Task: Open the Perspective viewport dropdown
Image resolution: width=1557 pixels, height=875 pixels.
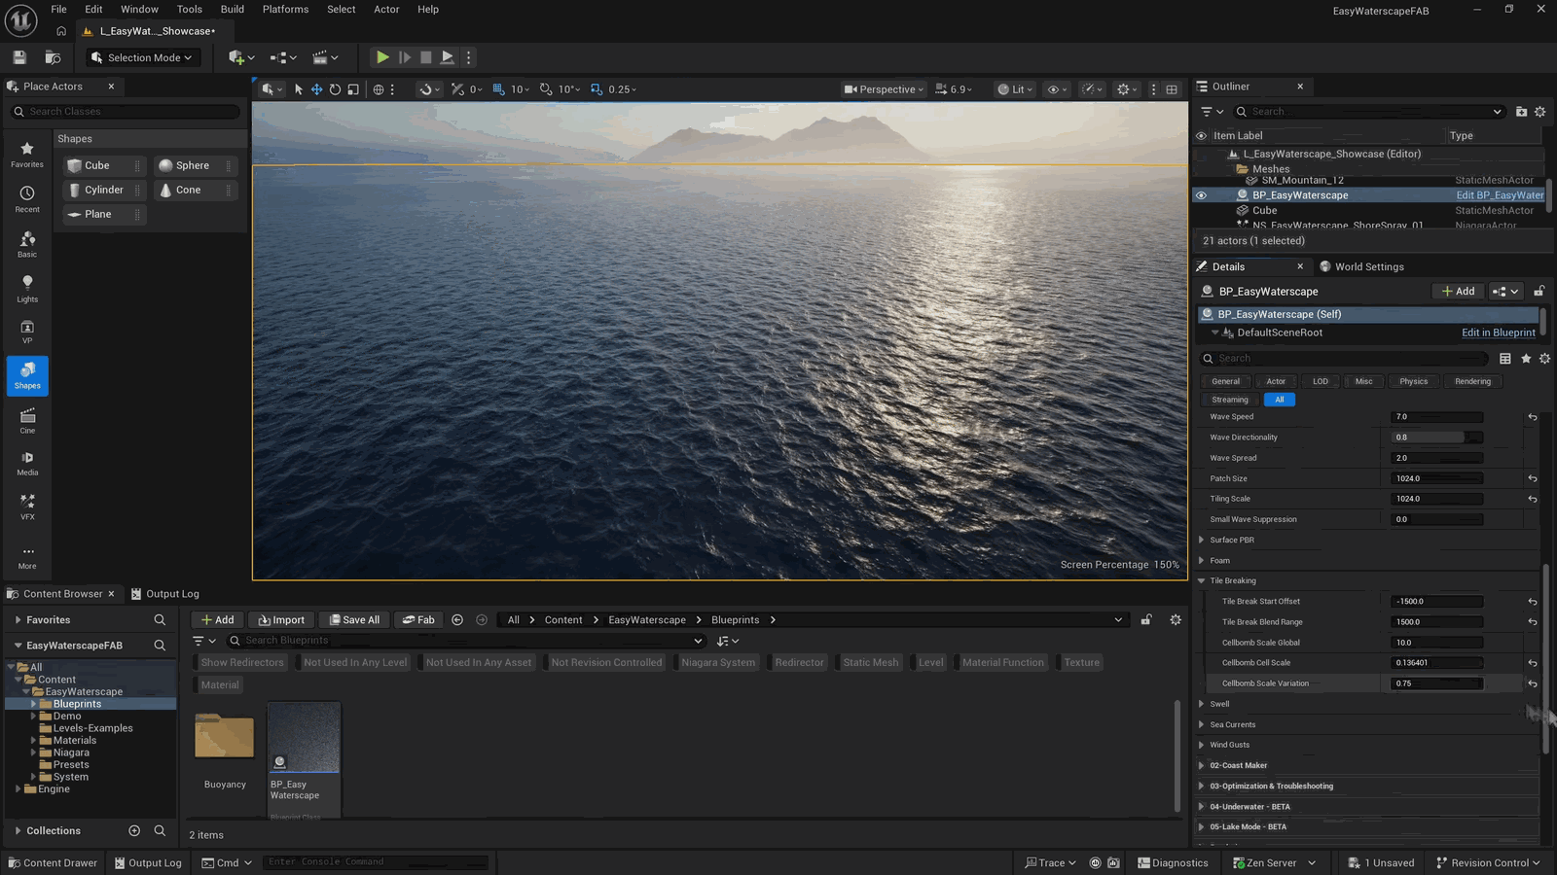Action: coord(884,89)
